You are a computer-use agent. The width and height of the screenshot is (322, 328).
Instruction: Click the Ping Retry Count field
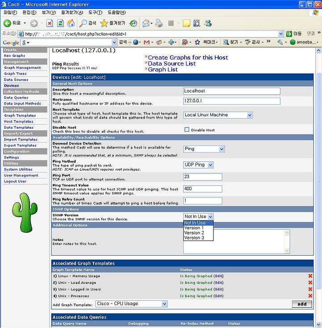pos(203,201)
